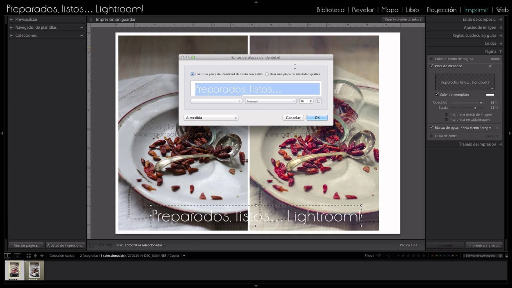Open the font family dropdown in editor
Screen dimensions: 512x288
tap(216, 101)
